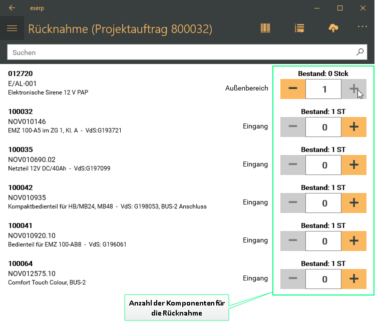Increase quantity for item 012720
Viewport: 380px width, 333px height.
click(x=353, y=89)
